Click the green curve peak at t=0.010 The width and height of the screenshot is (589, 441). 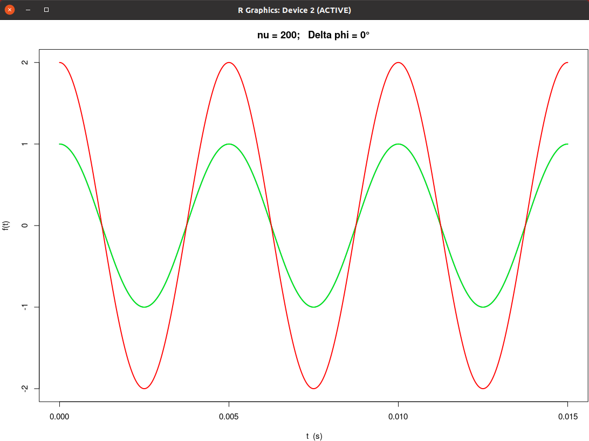pyautogui.click(x=398, y=144)
